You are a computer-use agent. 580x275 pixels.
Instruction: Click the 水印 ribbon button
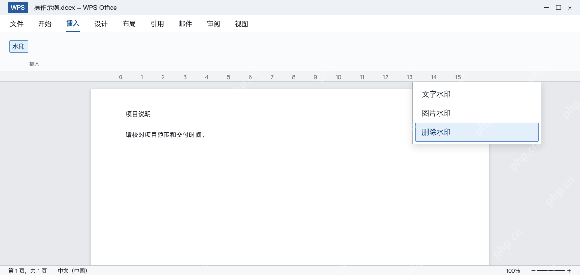click(19, 47)
